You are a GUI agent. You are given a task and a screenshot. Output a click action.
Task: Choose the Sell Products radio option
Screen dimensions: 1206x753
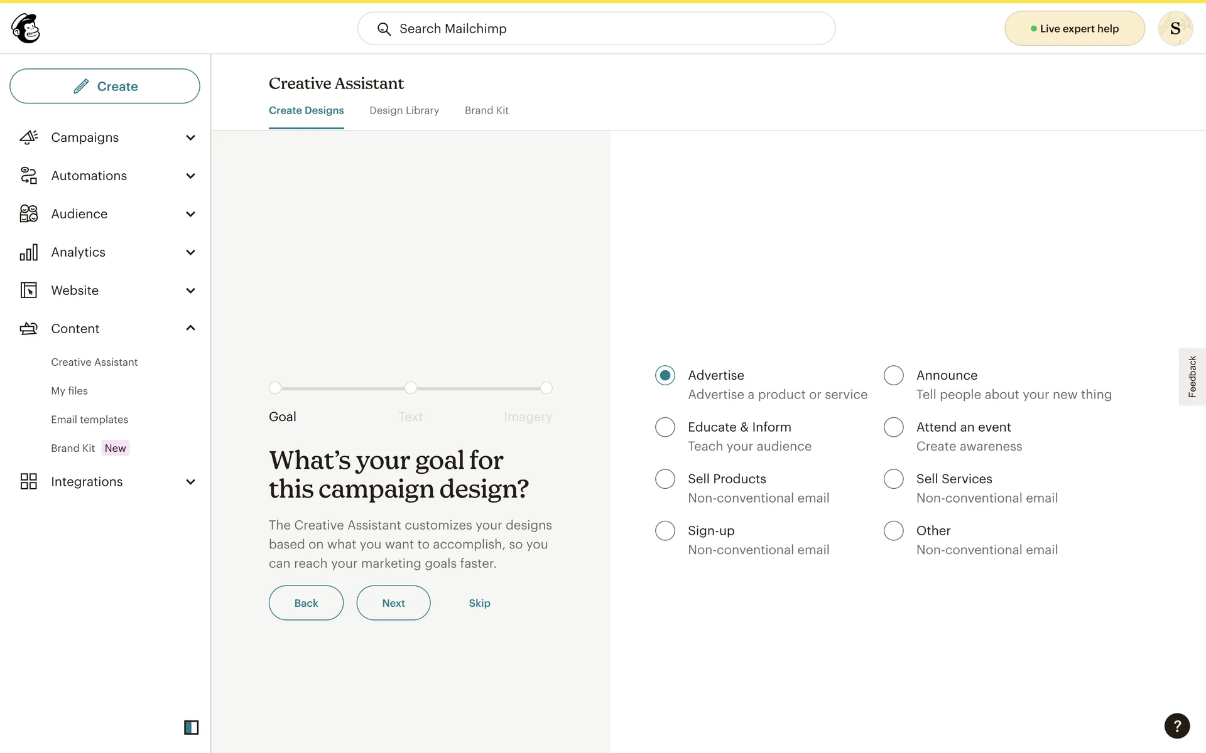point(665,479)
